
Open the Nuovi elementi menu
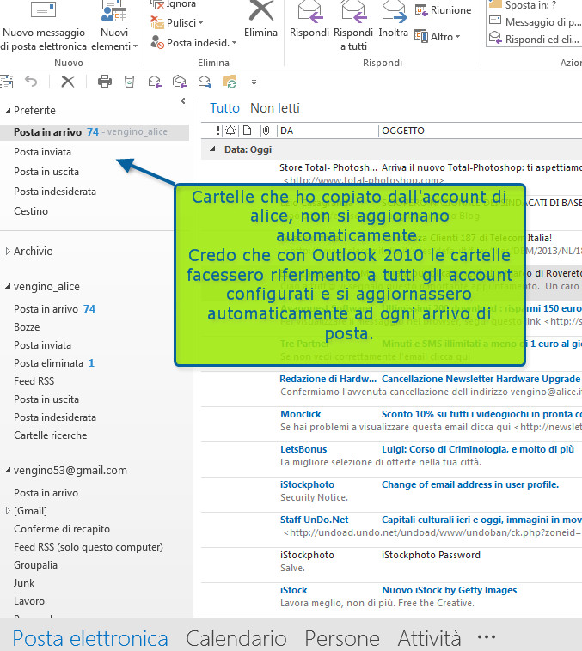114,25
